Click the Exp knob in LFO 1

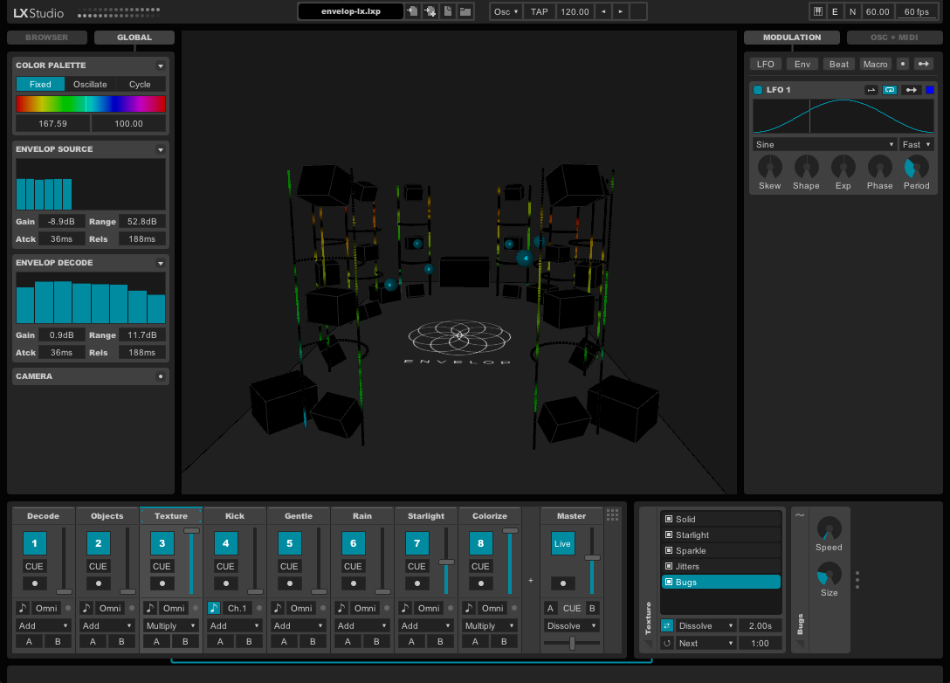coord(843,167)
